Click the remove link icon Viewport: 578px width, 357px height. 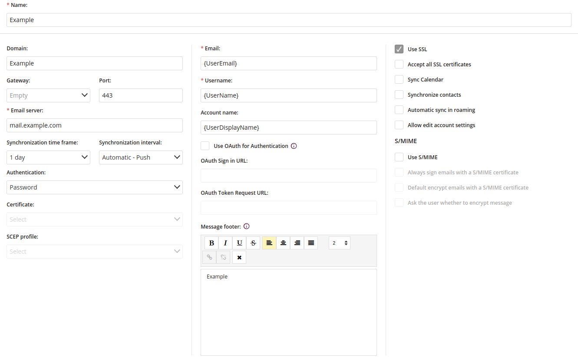(223, 257)
